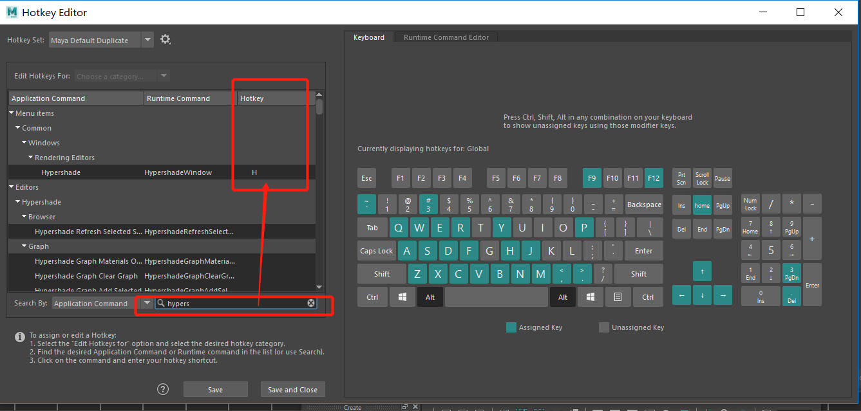Collapse the Rendering Editors node
Image resolution: width=861 pixels, height=411 pixels.
pos(31,158)
